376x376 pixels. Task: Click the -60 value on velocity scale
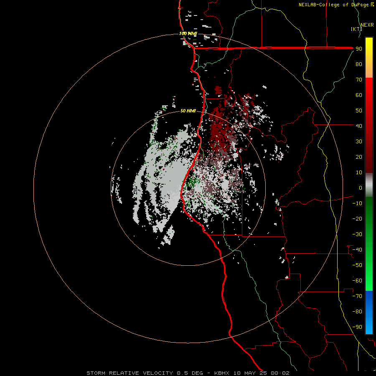click(x=357, y=281)
